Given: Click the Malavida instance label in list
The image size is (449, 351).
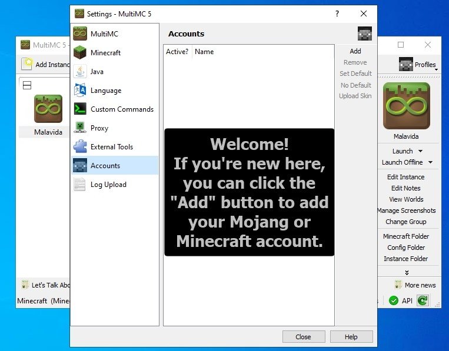Looking at the screenshot, I should click(x=48, y=132).
